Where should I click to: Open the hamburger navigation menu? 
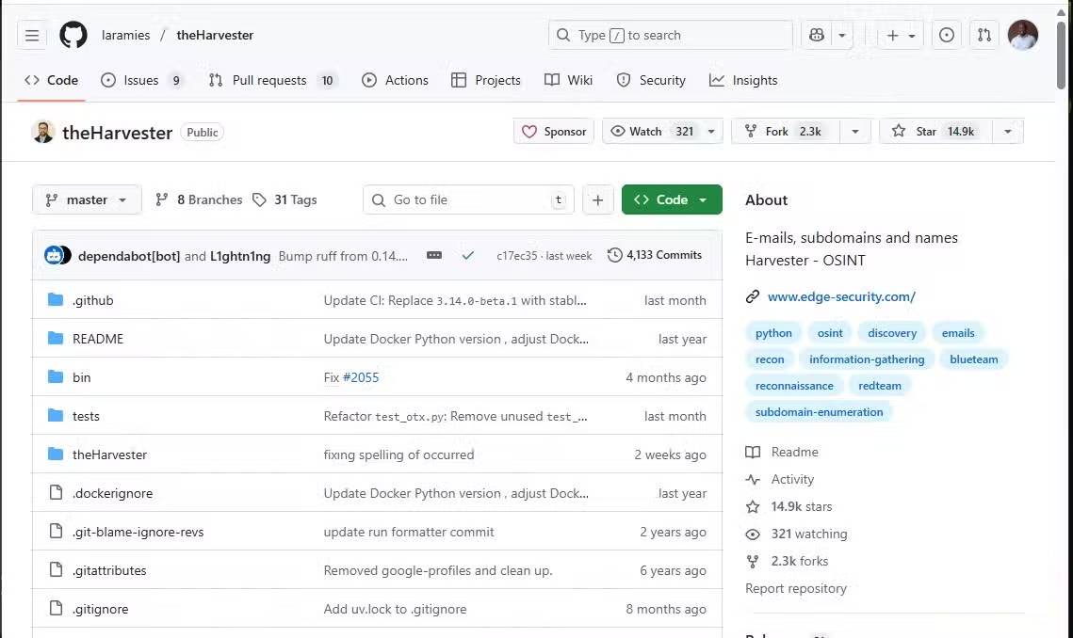point(31,35)
